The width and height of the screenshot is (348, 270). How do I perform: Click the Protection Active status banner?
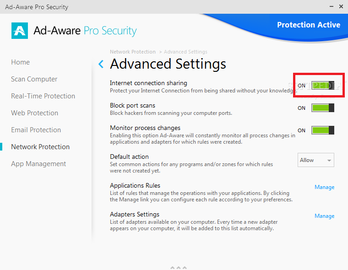(309, 25)
